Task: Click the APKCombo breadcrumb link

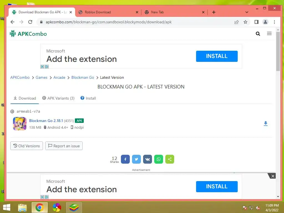Action: tap(20, 78)
